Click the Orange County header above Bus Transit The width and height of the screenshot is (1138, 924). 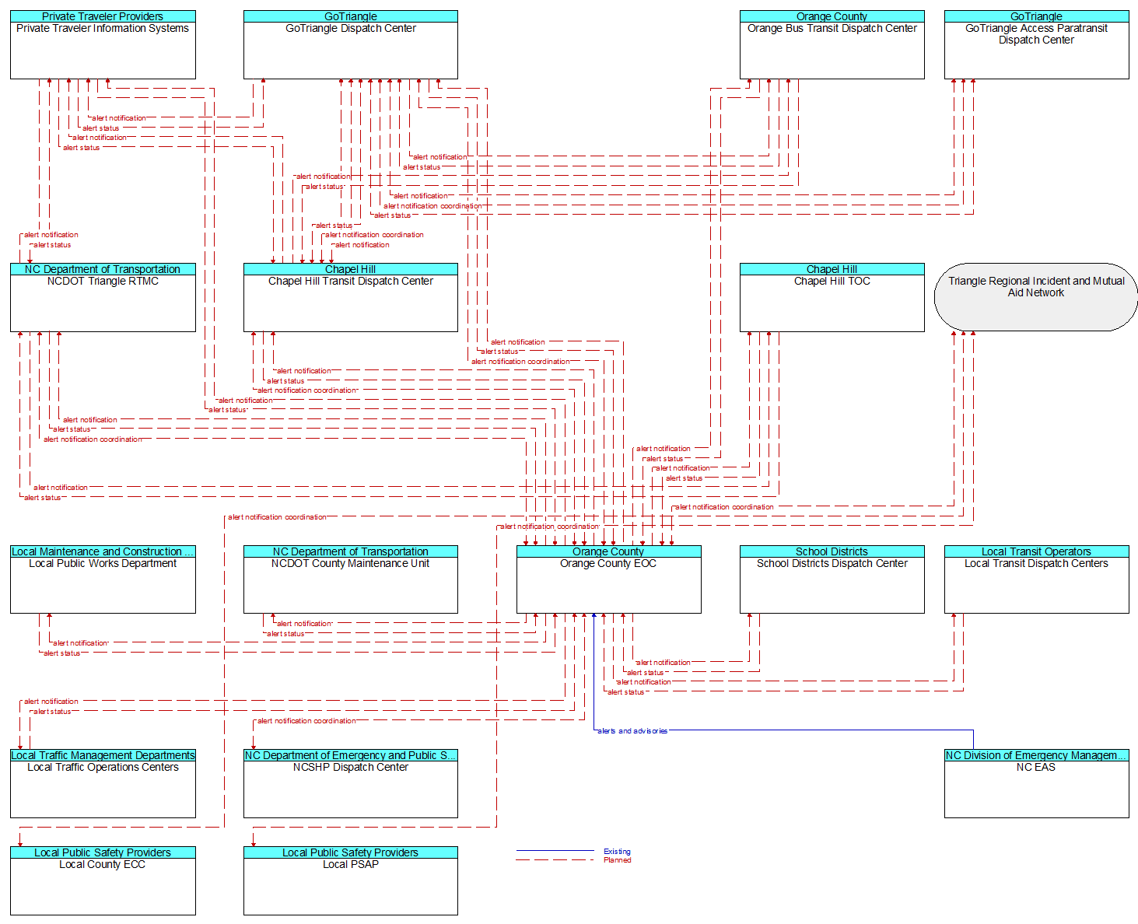point(832,16)
